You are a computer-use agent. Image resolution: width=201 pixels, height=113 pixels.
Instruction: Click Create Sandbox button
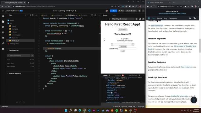tap(131, 11)
